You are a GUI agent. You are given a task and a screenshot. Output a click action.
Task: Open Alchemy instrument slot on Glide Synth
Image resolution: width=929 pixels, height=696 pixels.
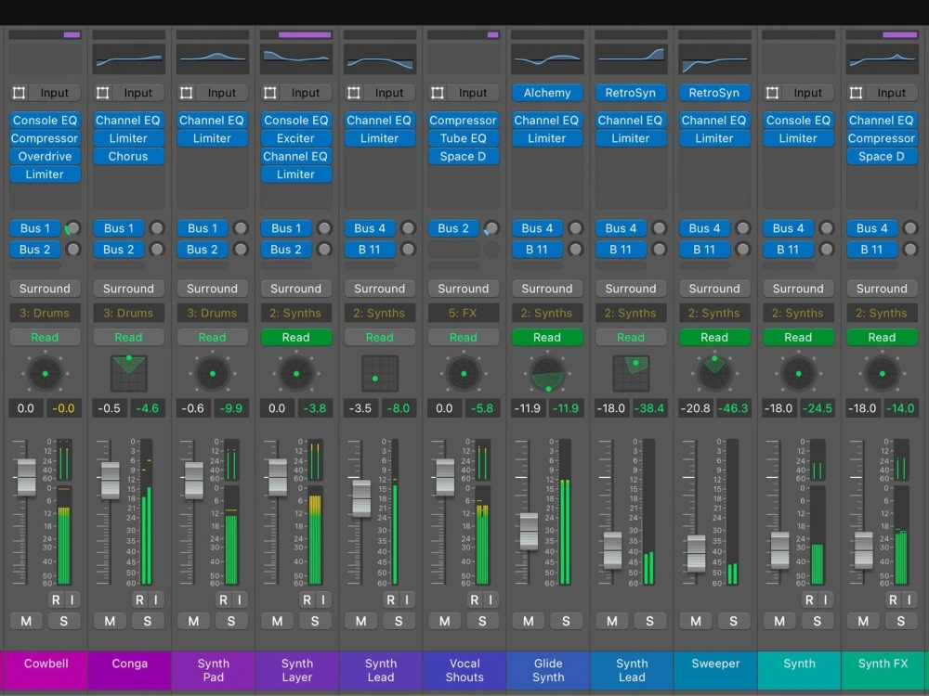[547, 93]
